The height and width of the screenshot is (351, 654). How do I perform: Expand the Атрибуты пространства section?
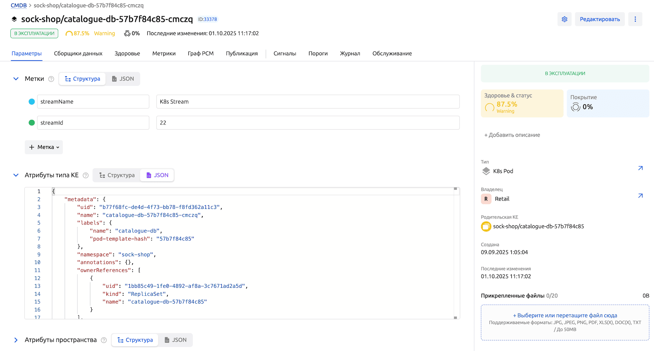point(16,340)
